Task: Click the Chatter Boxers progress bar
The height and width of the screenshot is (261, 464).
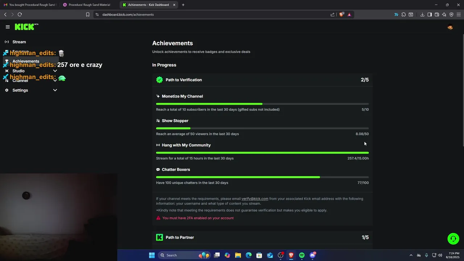Action: pyautogui.click(x=262, y=177)
